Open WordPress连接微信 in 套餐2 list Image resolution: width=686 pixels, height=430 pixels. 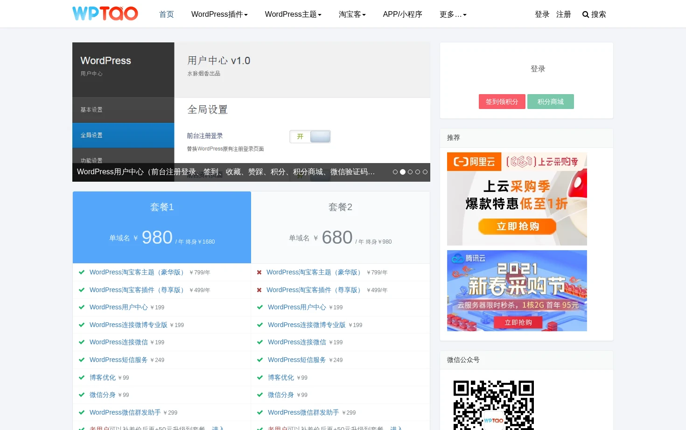[297, 342]
